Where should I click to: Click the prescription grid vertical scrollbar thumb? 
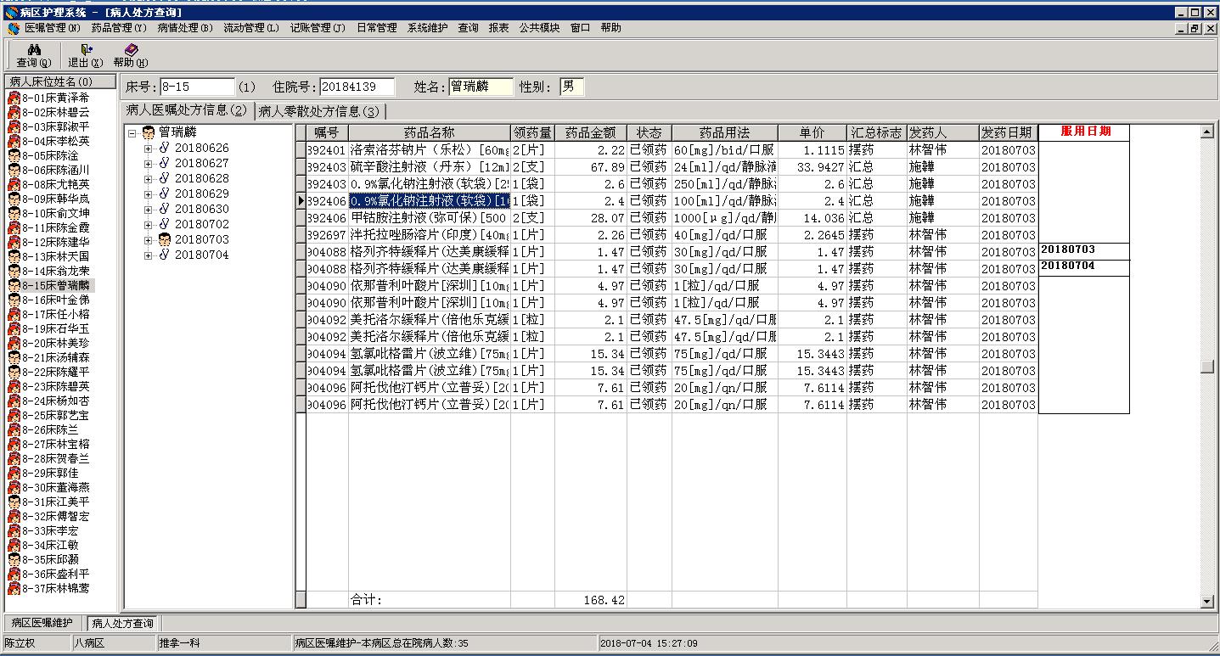point(1207,367)
